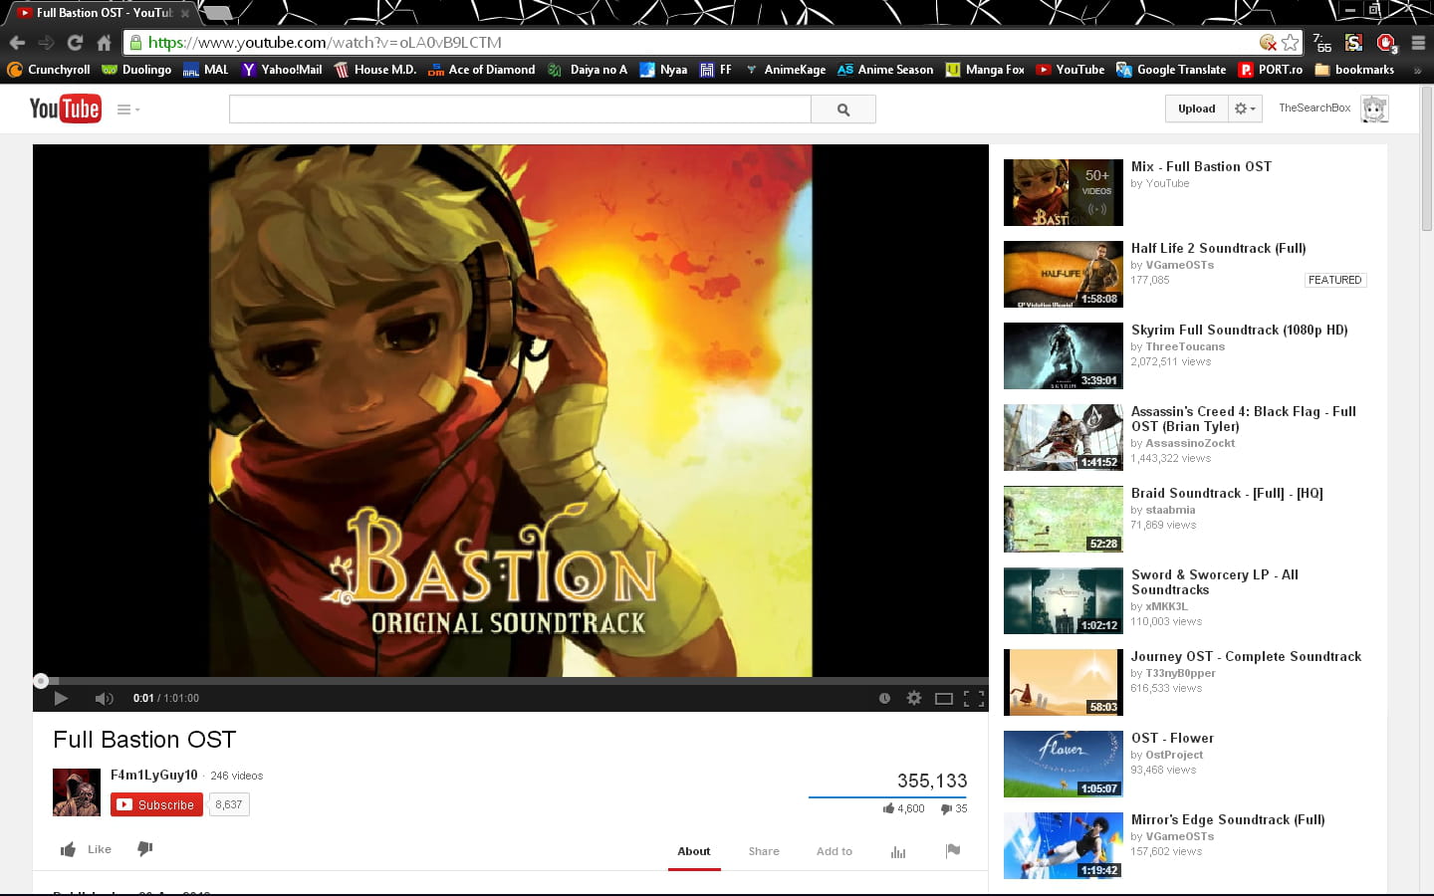
Task: Click the search magnifier button
Action: coord(843,110)
